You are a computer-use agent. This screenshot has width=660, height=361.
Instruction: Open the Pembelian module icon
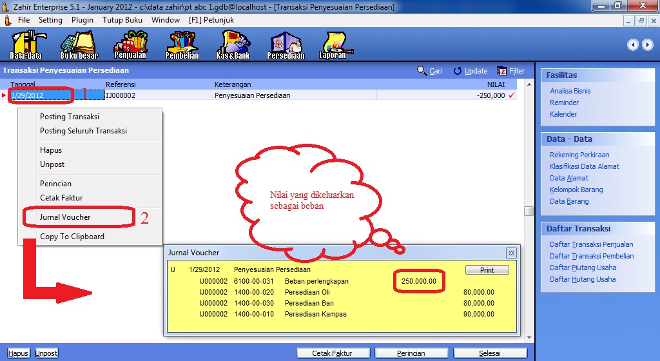click(182, 44)
